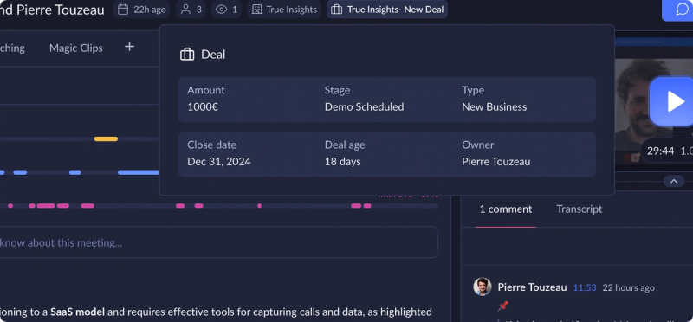The image size is (693, 322).
Task: Select the close date Dec 31, 2024
Action: (x=219, y=162)
